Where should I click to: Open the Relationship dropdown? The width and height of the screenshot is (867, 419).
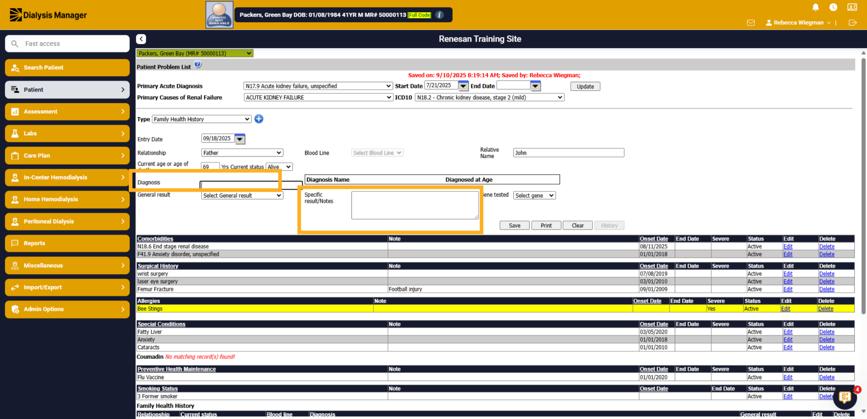242,153
